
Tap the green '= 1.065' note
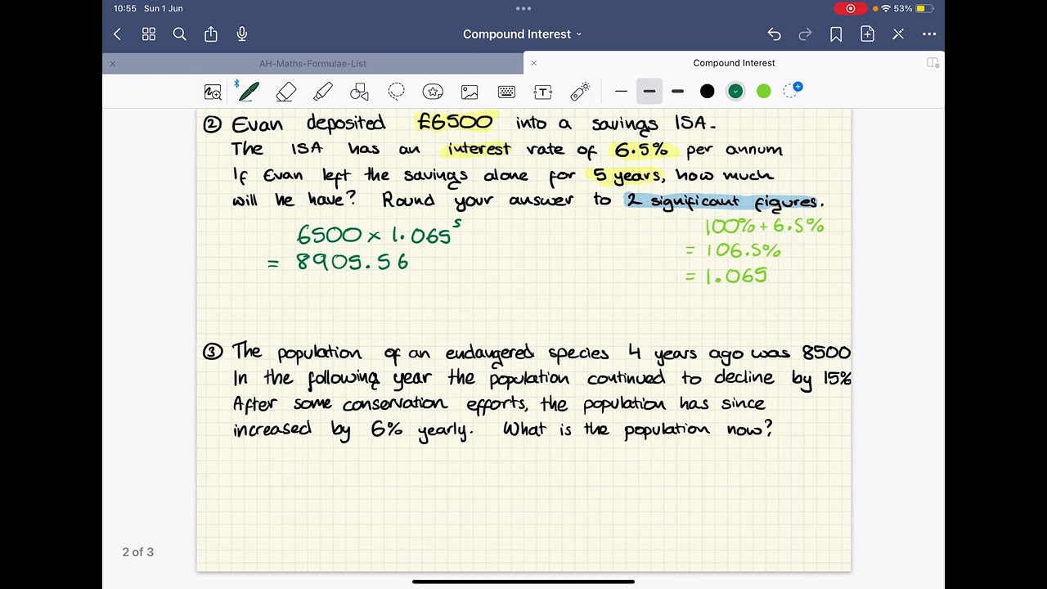pyautogui.click(x=726, y=276)
